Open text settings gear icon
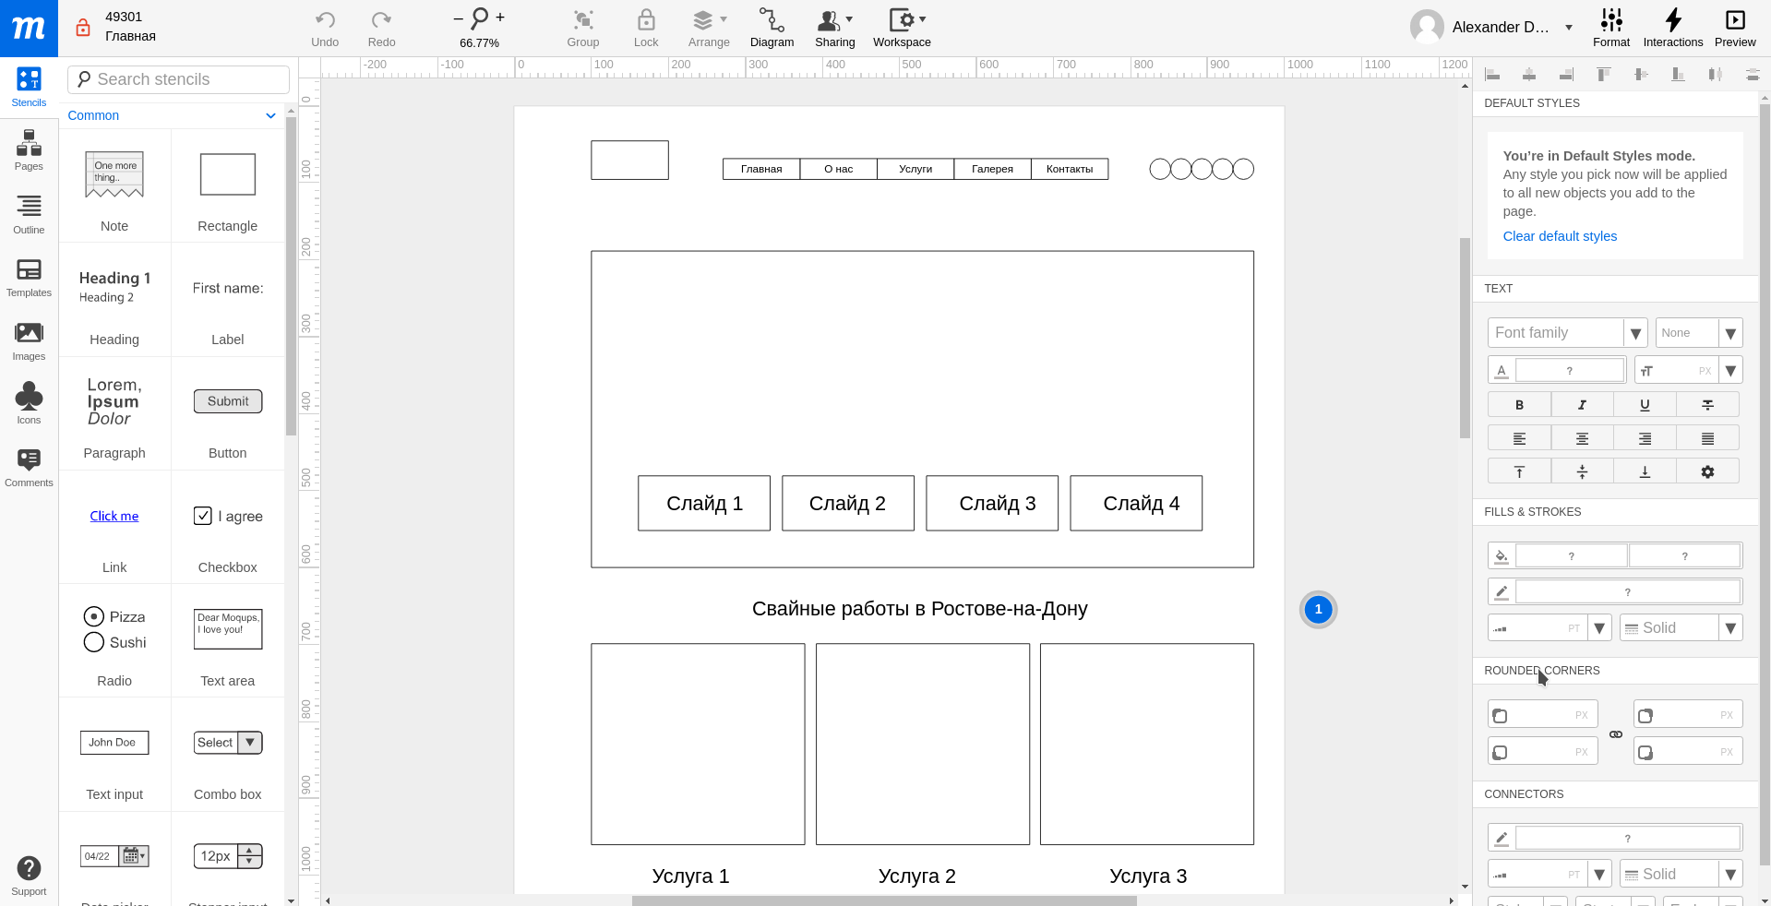Image resolution: width=1771 pixels, height=906 pixels. [x=1707, y=471]
